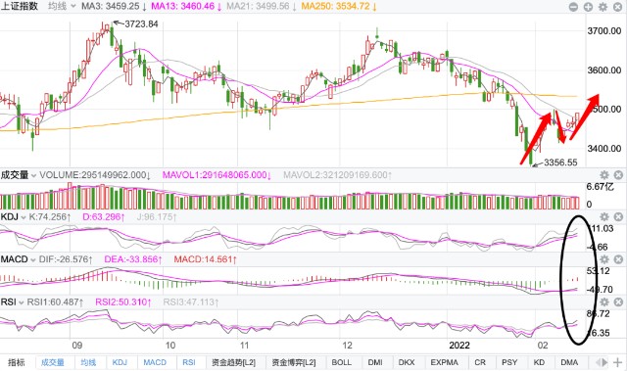
Task: Click the 2022 date axis label
Action: (x=459, y=345)
